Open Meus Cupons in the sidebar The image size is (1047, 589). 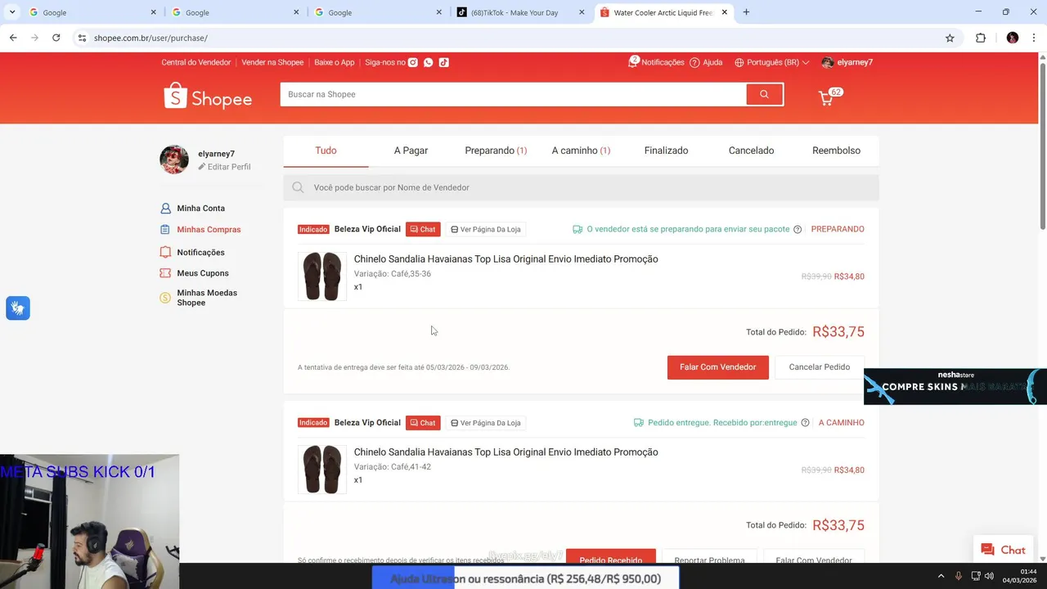pyautogui.click(x=203, y=273)
